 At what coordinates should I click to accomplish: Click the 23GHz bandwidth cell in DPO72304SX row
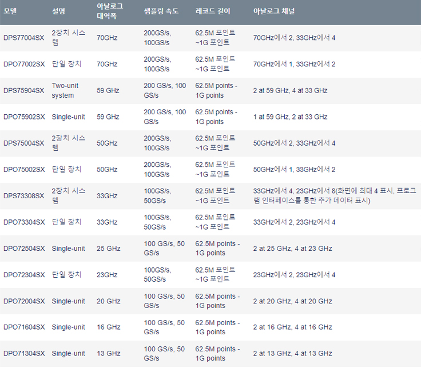click(107, 275)
